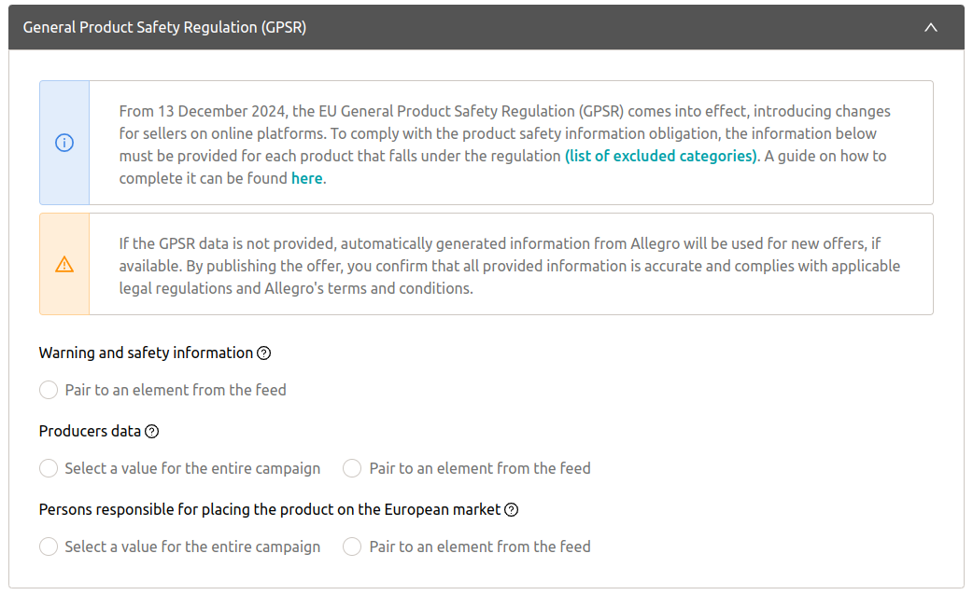Select the feed pairing option under Warning and safety information

click(x=49, y=390)
